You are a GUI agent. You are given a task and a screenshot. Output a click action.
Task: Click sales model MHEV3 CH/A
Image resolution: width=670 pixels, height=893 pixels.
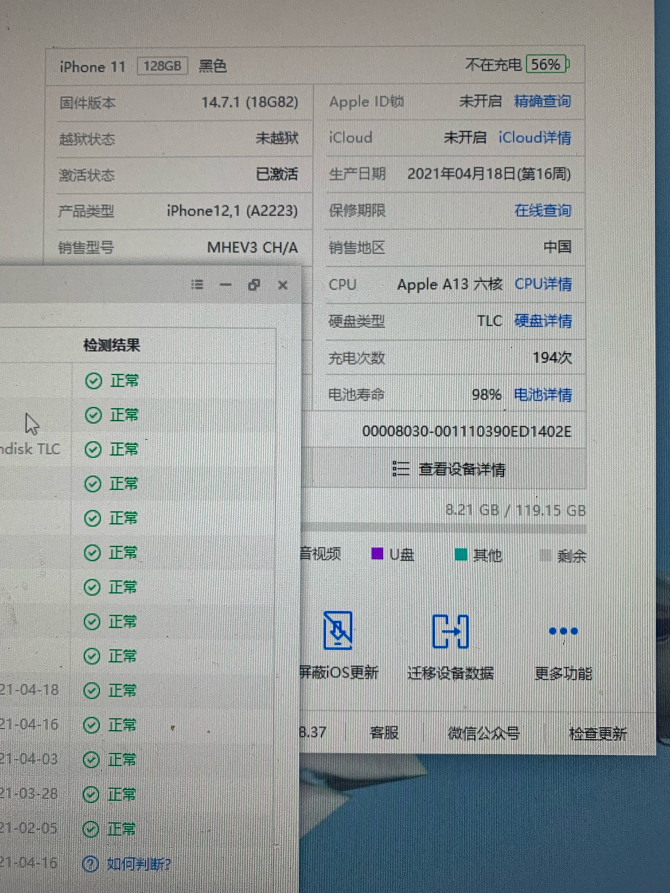point(253,247)
